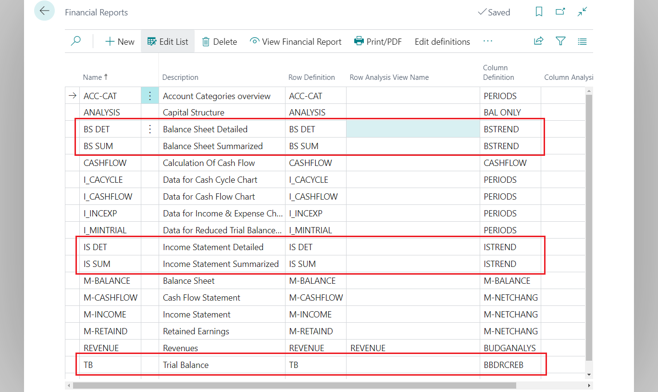Image resolution: width=658 pixels, height=392 pixels.
Task: Open the row options menu for ACC-CAT
Action: click(x=149, y=95)
